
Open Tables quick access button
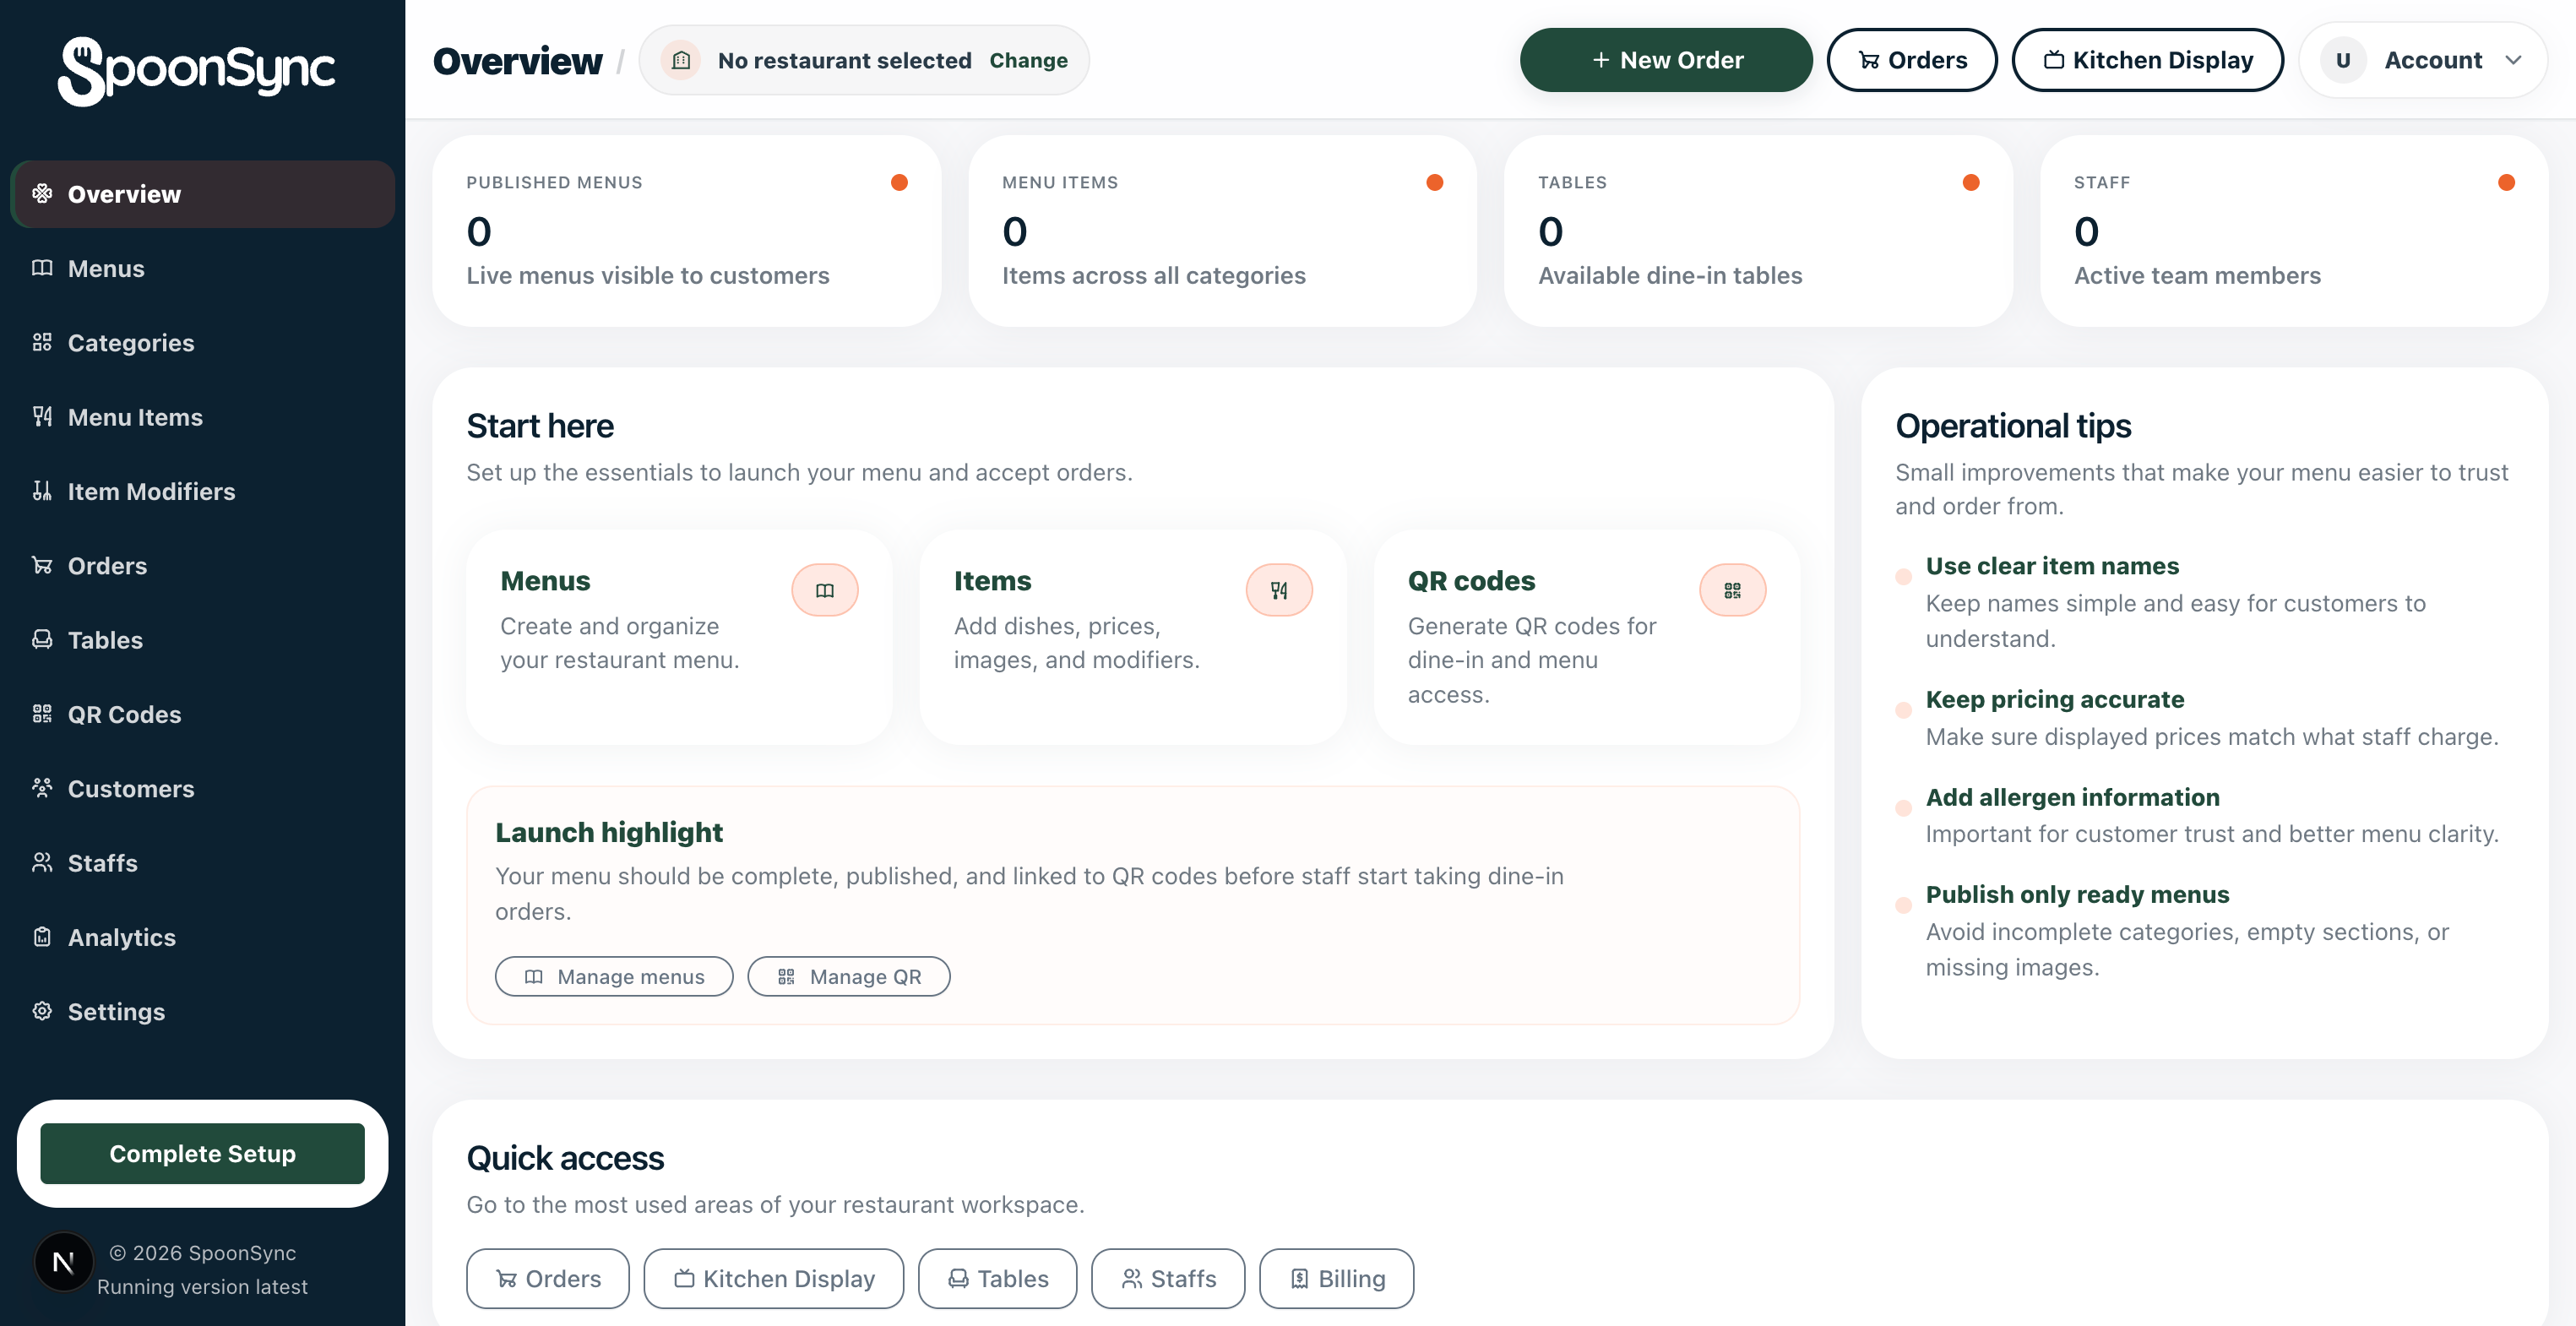pyautogui.click(x=998, y=1278)
